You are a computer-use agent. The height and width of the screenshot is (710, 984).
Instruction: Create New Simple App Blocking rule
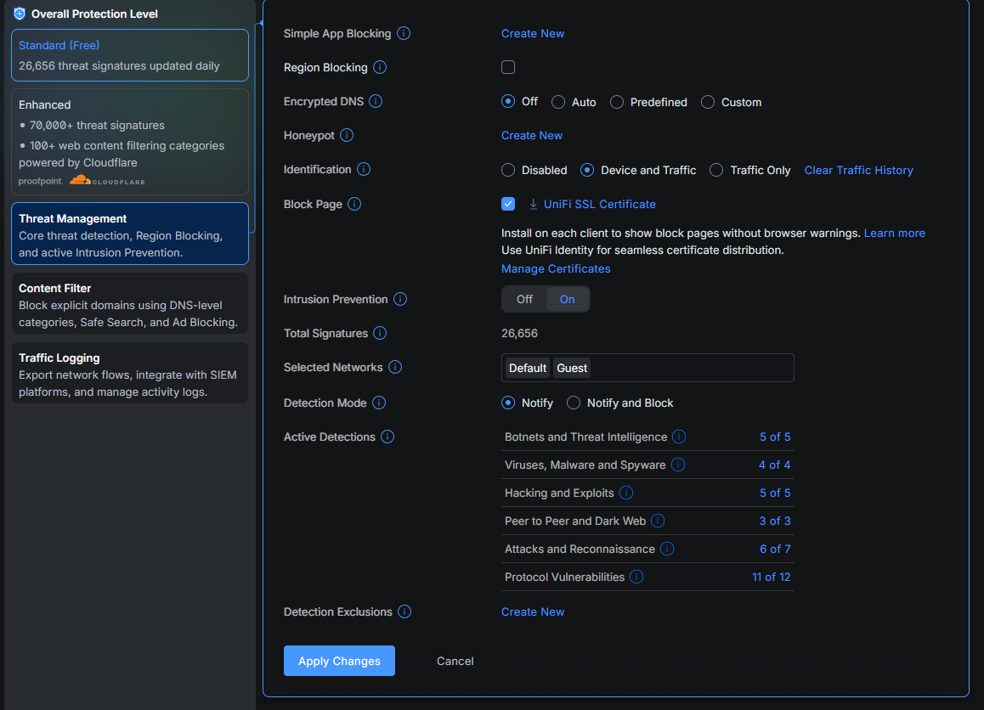[533, 33]
